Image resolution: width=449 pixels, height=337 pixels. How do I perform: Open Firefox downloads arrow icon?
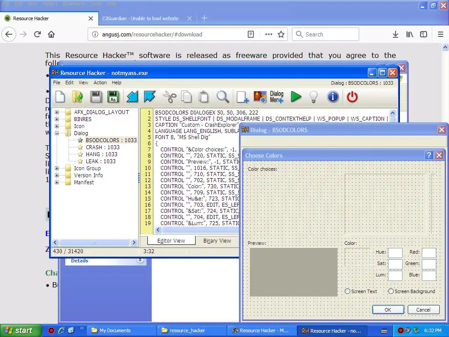point(396,34)
